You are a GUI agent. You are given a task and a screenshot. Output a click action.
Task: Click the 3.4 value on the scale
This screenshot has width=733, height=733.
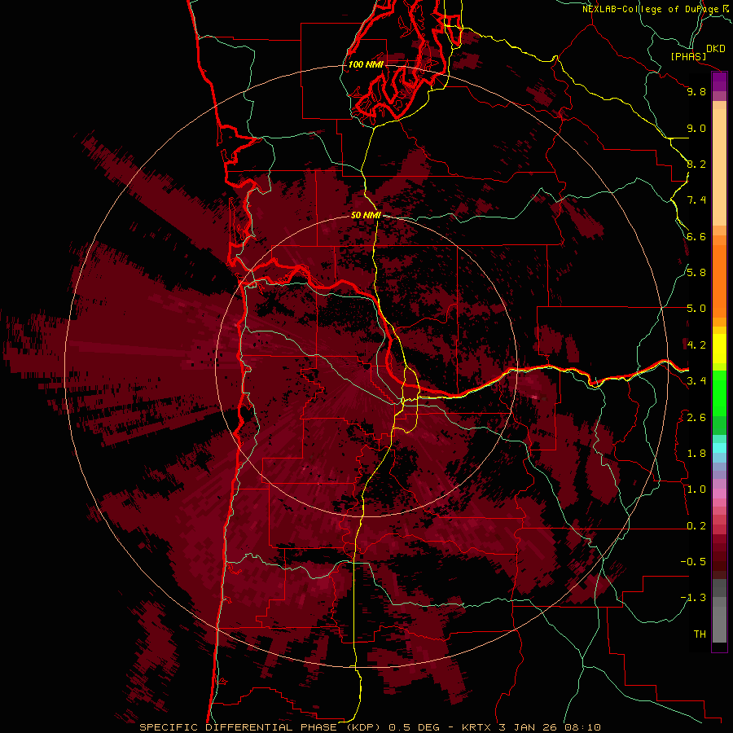point(696,381)
